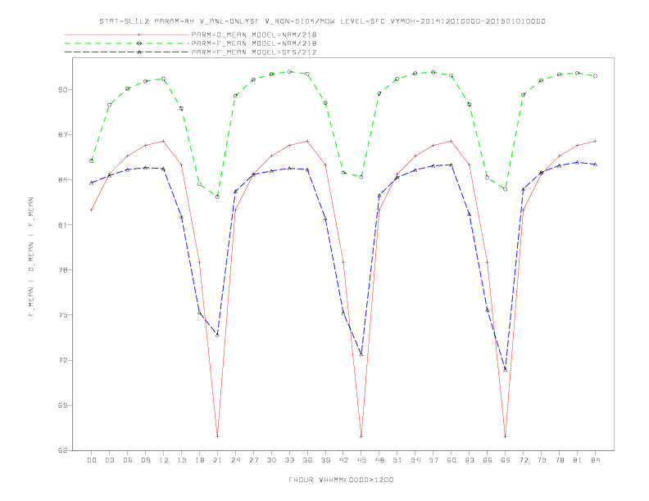Click the x-axis tick label 03
The image size is (649, 501).
coord(109,460)
